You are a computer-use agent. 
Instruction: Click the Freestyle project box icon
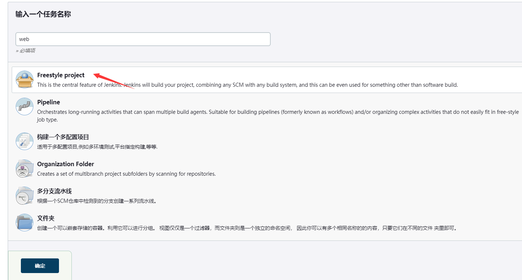pos(25,79)
